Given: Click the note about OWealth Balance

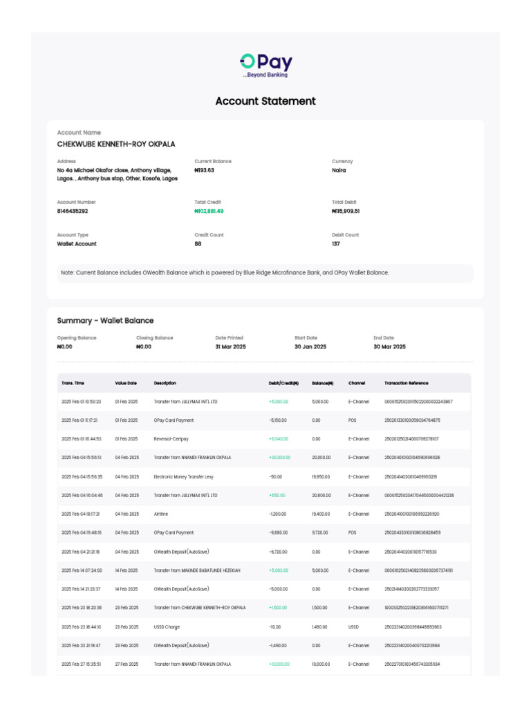Looking at the screenshot, I should point(225,272).
